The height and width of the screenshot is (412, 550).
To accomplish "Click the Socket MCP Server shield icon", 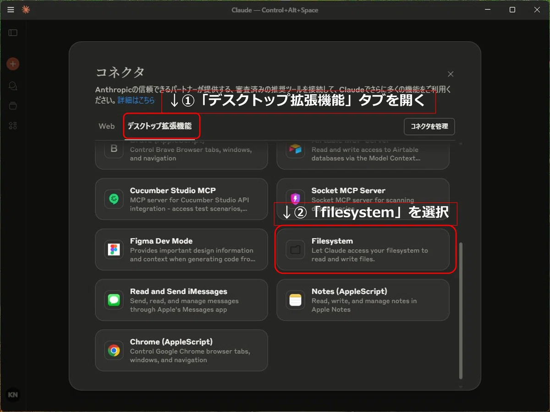I will pyautogui.click(x=295, y=199).
